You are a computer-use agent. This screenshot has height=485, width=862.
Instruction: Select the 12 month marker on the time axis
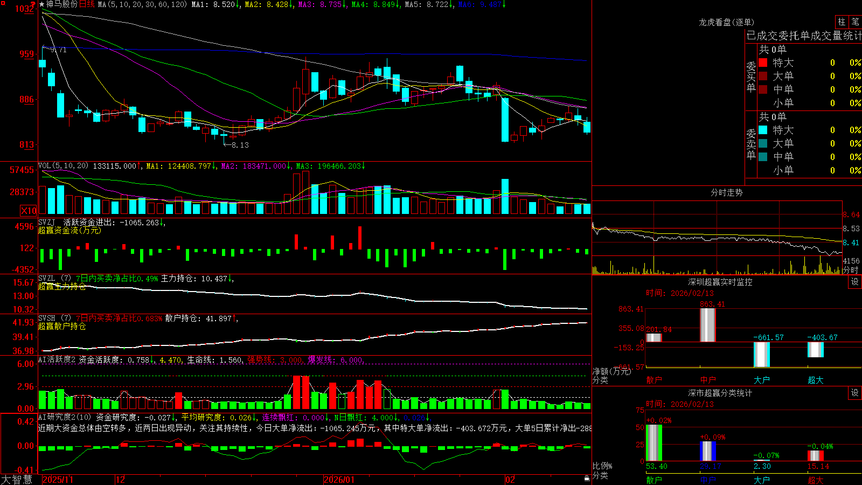(121, 480)
